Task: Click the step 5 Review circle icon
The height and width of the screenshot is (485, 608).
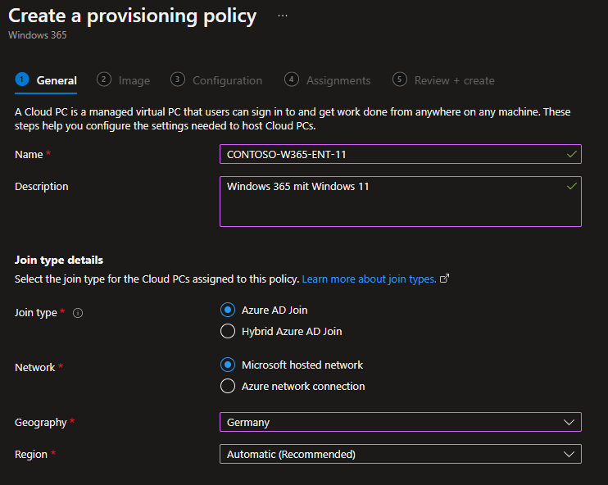Action: 400,79
